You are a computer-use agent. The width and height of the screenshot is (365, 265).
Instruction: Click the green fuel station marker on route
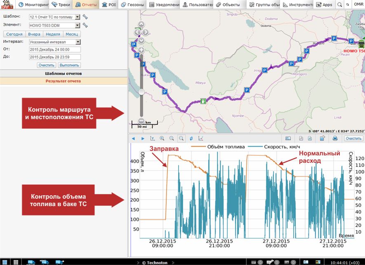coord(203,101)
